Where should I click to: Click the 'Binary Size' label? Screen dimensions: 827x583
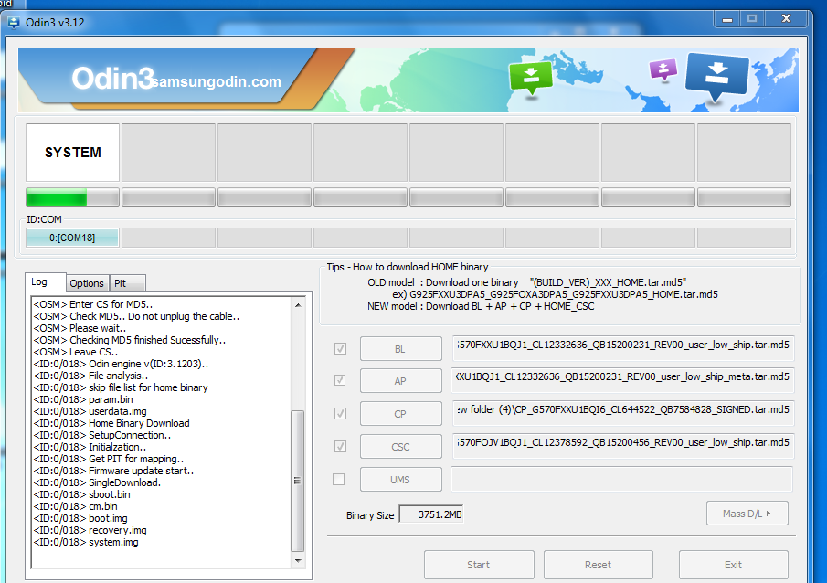pos(370,515)
